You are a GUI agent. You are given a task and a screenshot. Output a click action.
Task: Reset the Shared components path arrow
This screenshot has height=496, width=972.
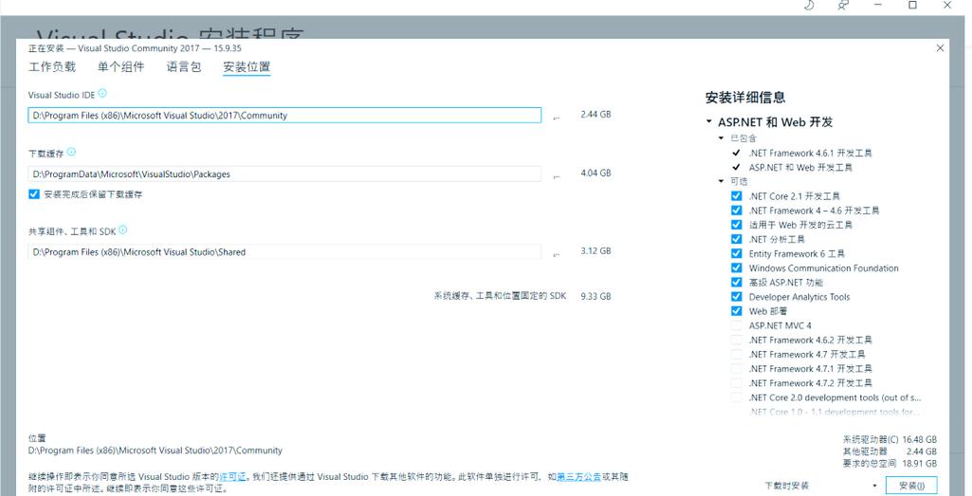point(556,253)
